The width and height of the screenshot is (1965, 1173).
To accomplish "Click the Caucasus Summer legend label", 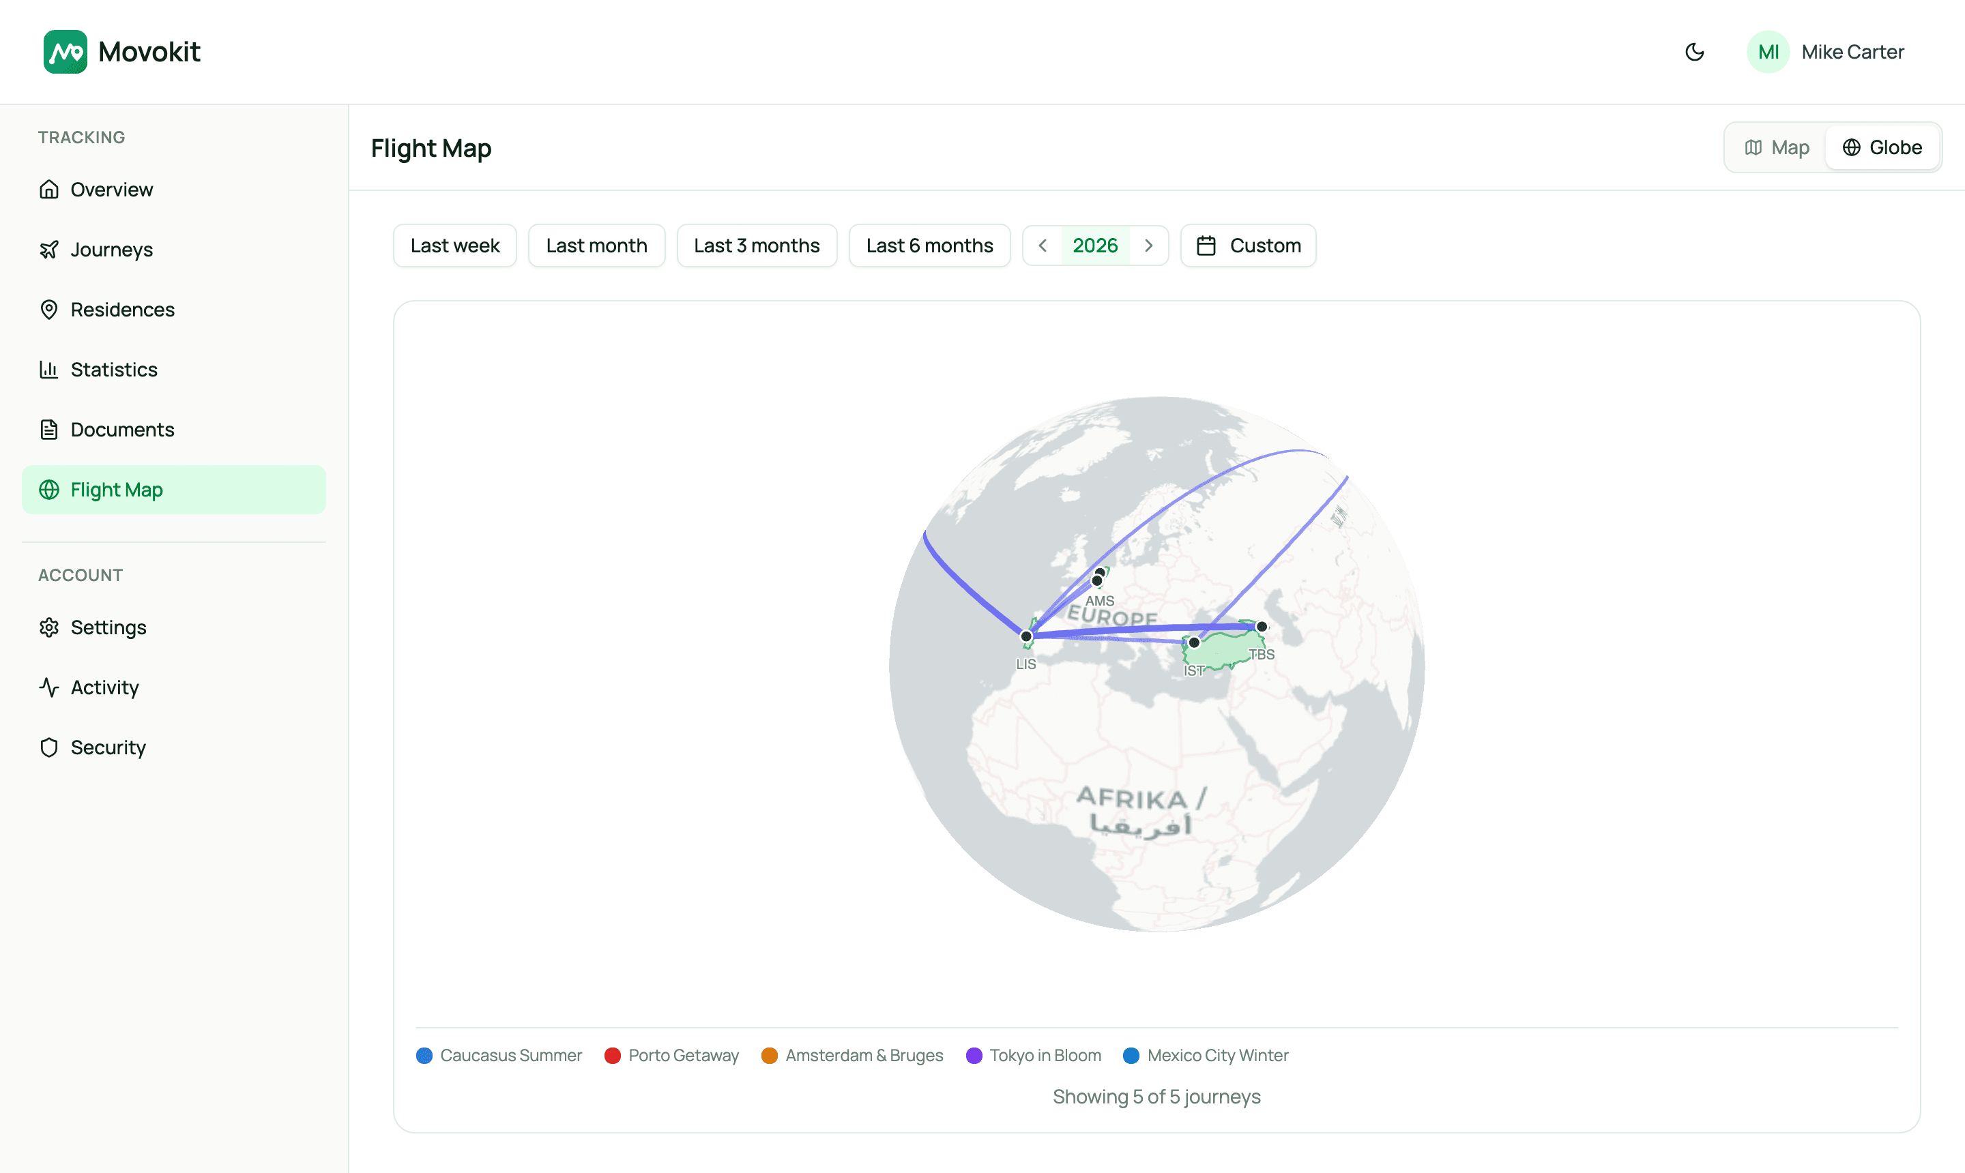I will 511,1056.
